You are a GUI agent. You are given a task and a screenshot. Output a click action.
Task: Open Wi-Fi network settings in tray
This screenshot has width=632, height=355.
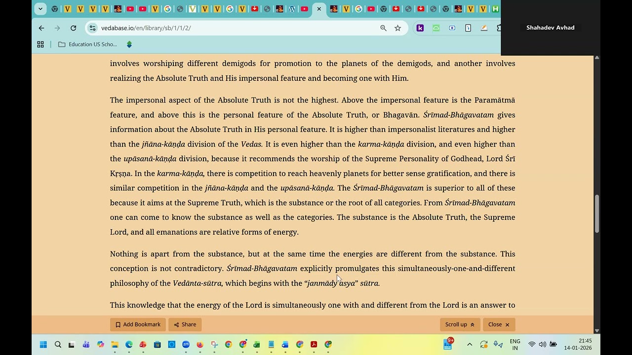point(532,345)
